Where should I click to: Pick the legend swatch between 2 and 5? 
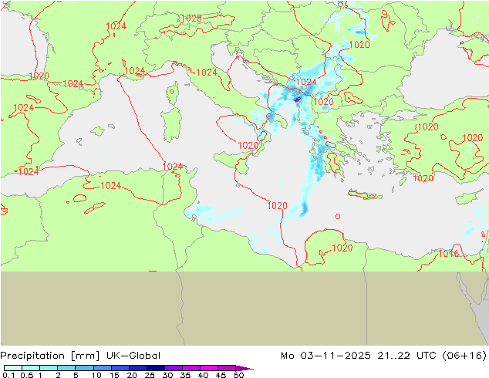tap(66, 368)
